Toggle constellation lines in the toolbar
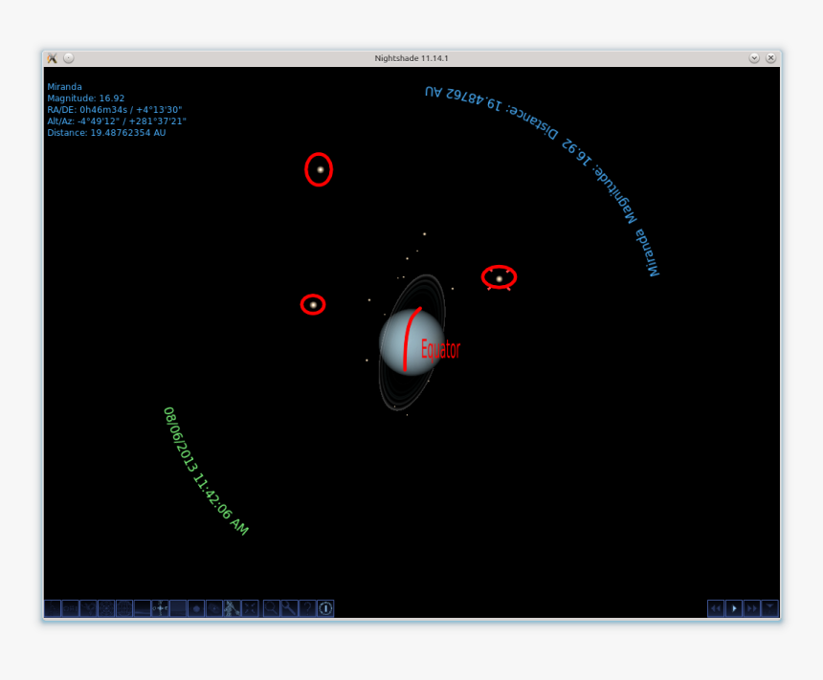Image resolution: width=823 pixels, height=680 pixels. 53,607
